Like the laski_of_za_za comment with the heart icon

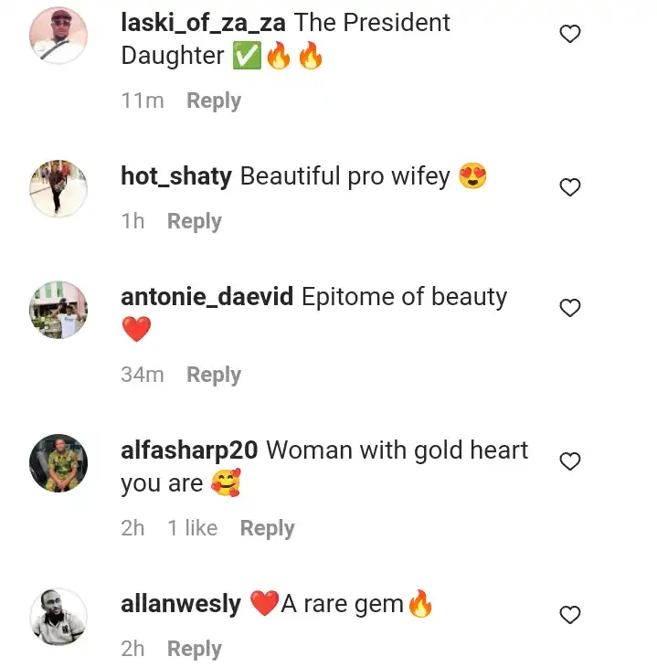point(570,34)
